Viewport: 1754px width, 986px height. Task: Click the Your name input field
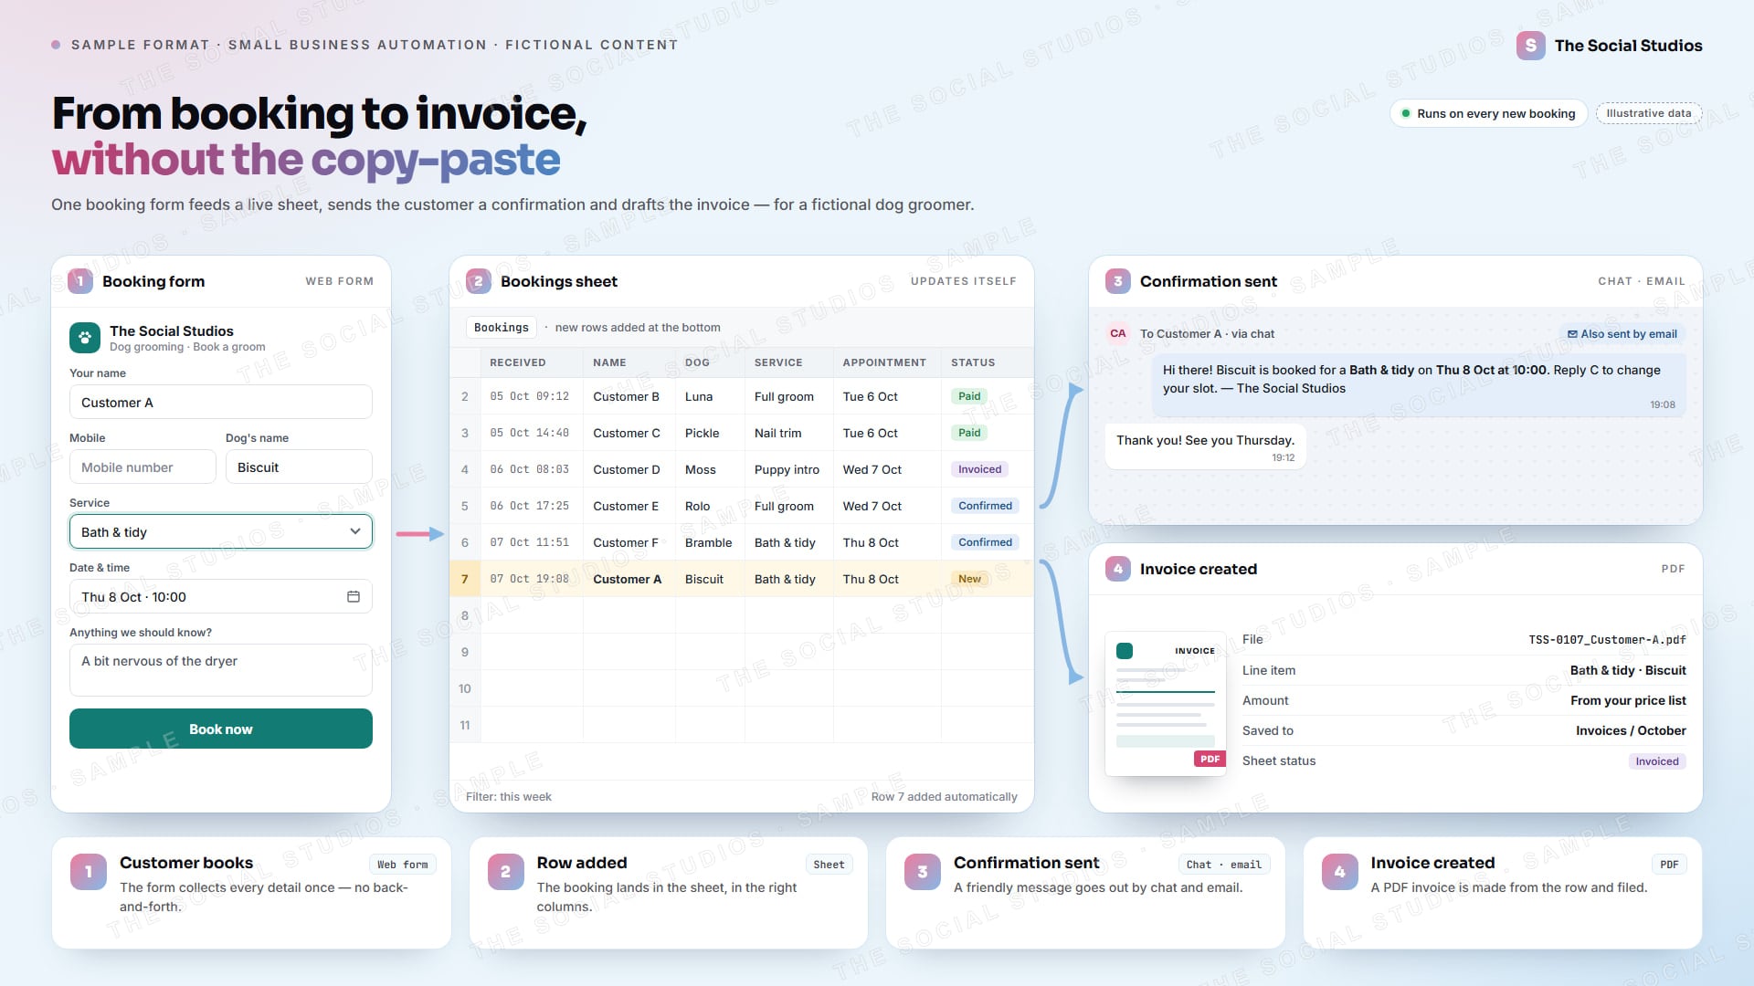(x=221, y=402)
